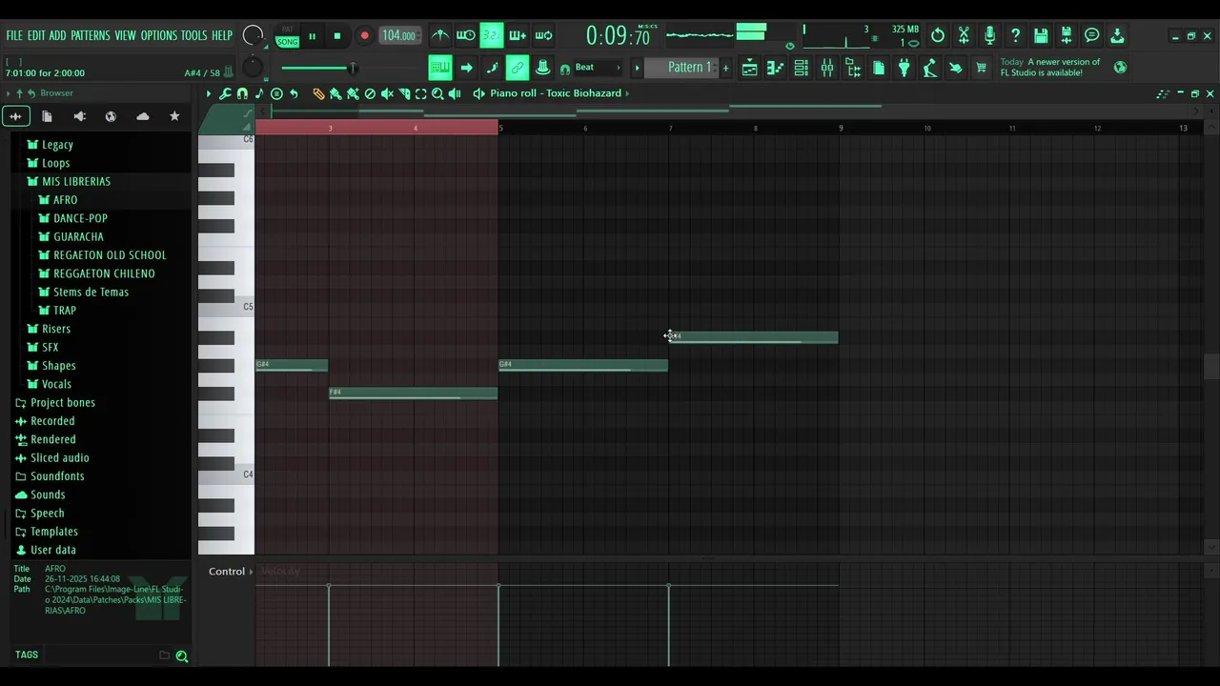Open the pattern options arrow left of Pattern 1
The height and width of the screenshot is (686, 1220).
pyautogui.click(x=637, y=68)
